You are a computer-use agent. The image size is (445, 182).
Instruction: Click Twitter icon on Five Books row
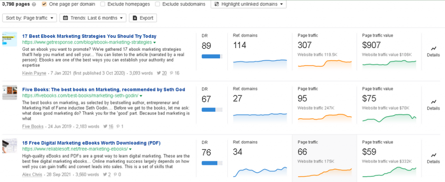click(106, 127)
